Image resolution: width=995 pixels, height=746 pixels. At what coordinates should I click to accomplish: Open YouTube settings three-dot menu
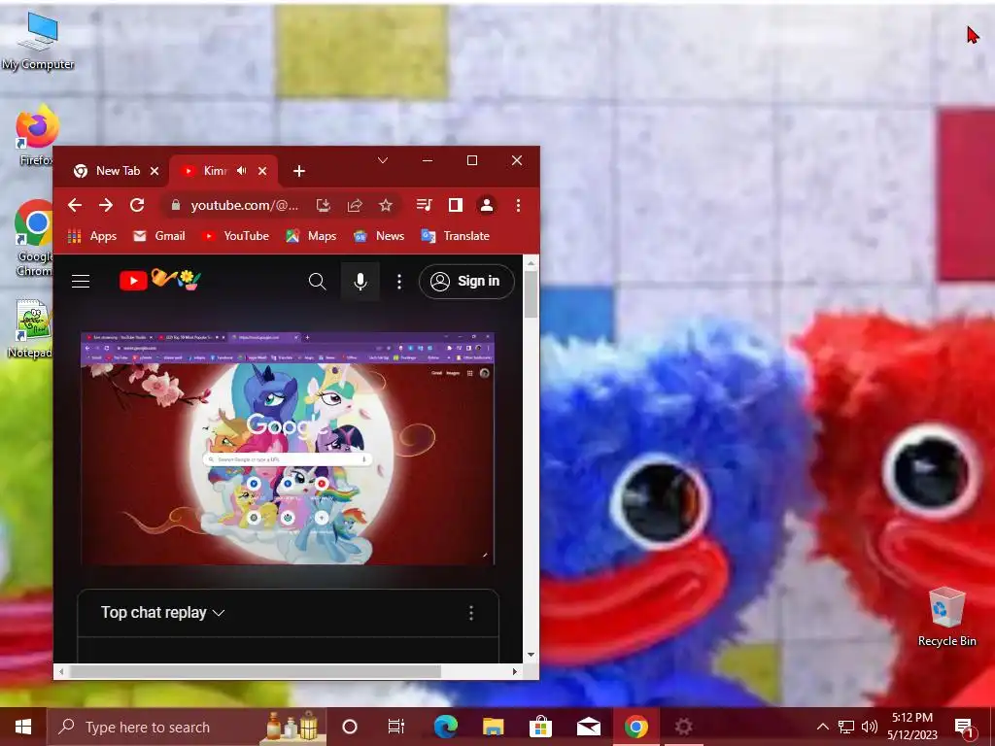[x=399, y=281]
